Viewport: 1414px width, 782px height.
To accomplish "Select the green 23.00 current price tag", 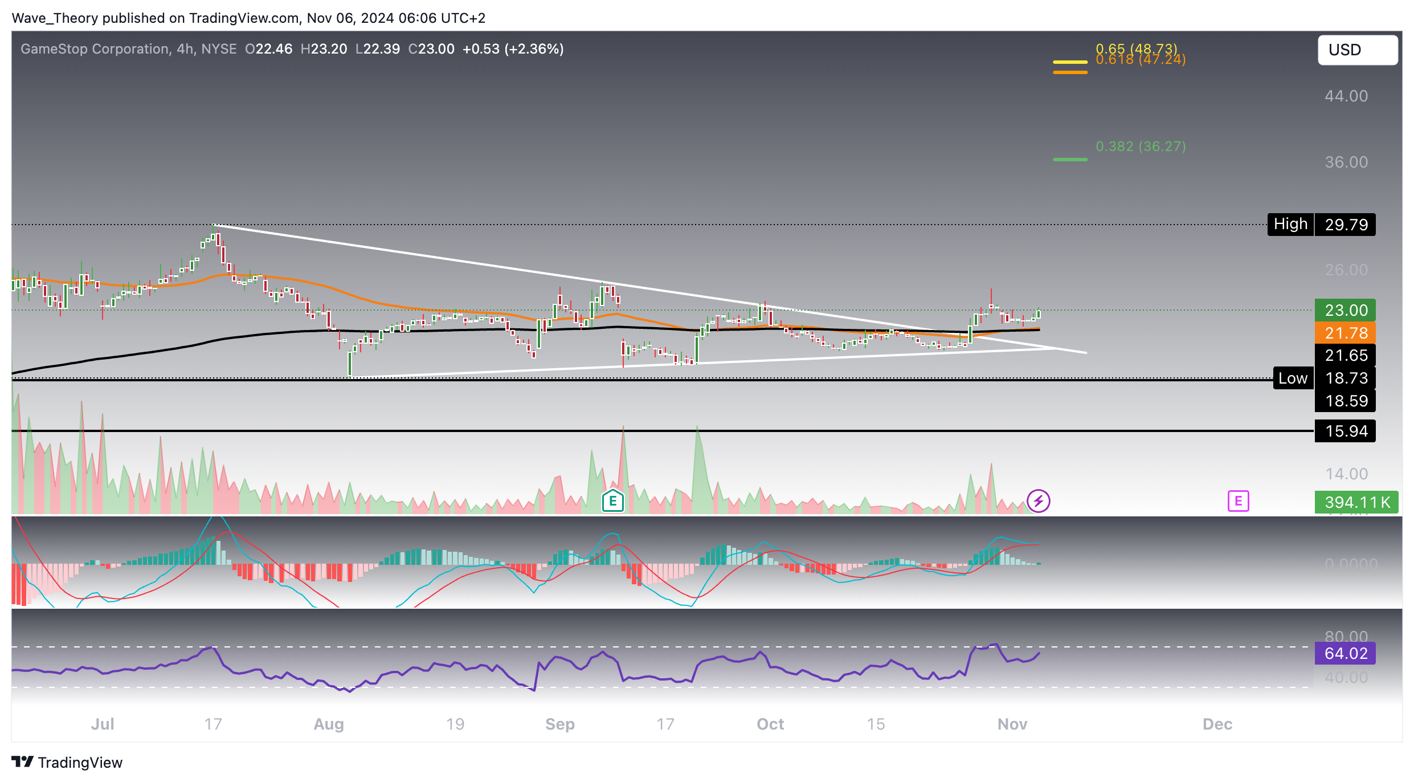I will [1345, 310].
